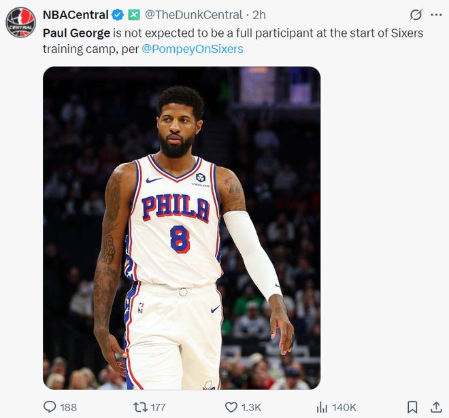This screenshot has width=449, height=418.
Task: Click the blue verified checkmark badge
Action: coord(118,15)
